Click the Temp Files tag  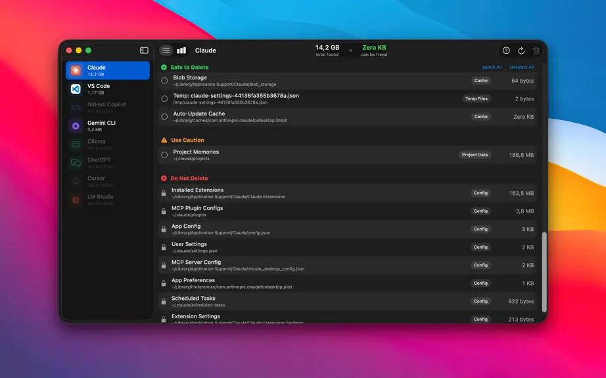[476, 98]
